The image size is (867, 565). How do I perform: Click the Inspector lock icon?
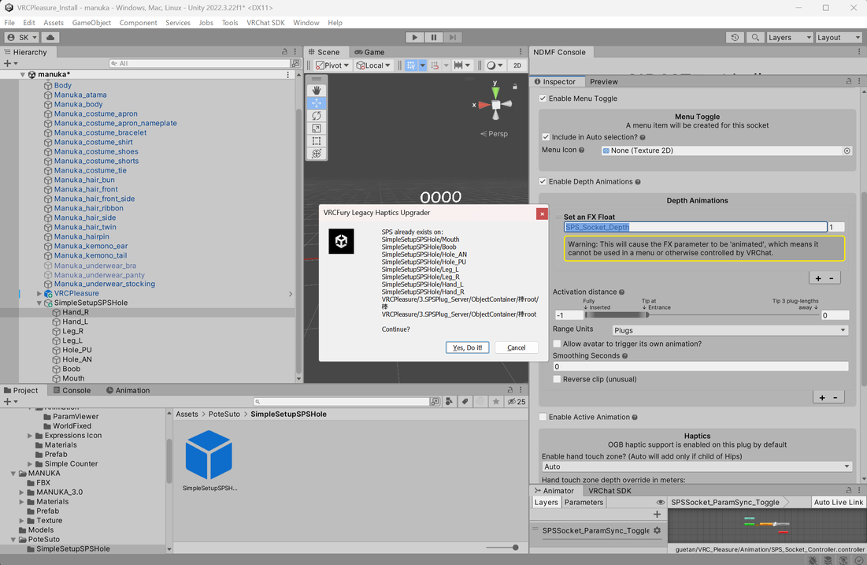point(849,81)
